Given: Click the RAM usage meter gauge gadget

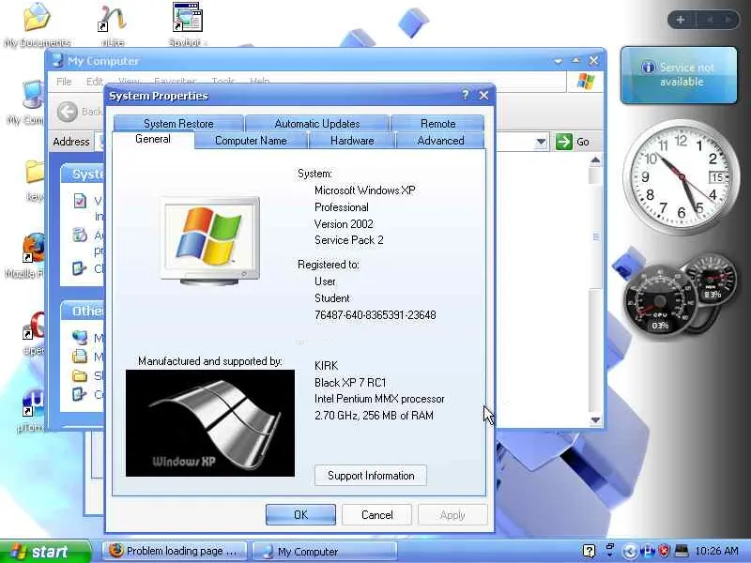Looking at the screenshot, I should pos(713,280).
